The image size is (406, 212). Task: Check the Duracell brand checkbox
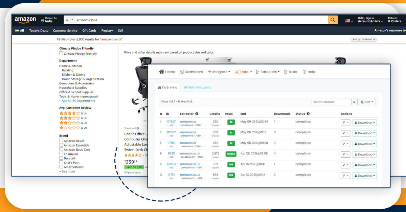click(x=61, y=158)
